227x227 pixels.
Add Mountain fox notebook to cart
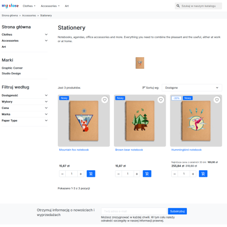click(91, 174)
